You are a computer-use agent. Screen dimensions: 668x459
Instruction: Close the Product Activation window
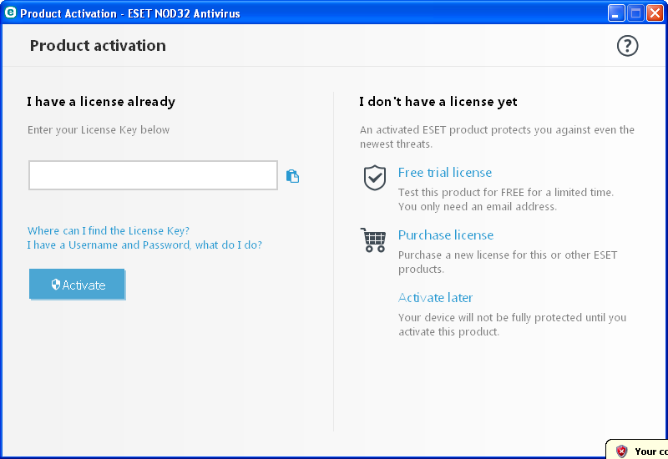coord(655,13)
